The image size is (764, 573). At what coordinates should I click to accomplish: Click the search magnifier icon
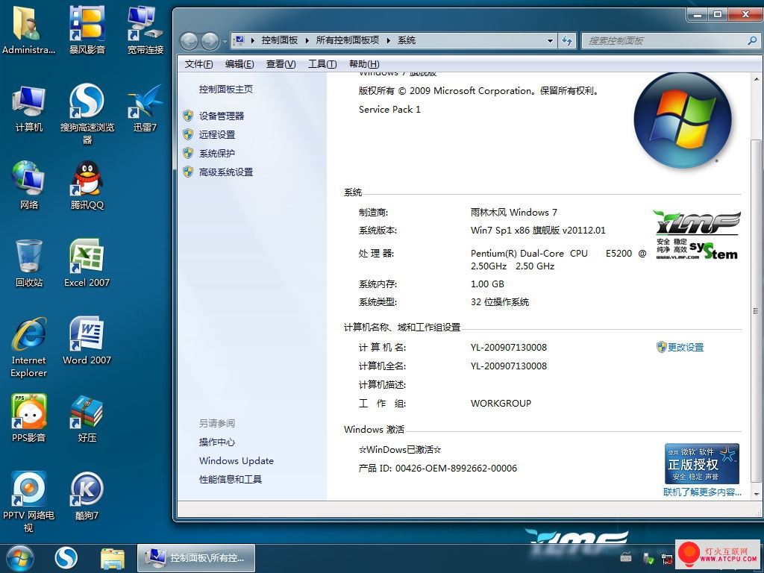pyautogui.click(x=752, y=40)
